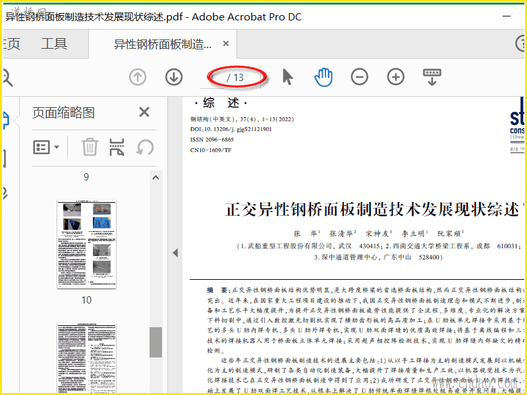Click the bookmarks sidebar icon
Screen dimensions: 527x395
click(5, 159)
